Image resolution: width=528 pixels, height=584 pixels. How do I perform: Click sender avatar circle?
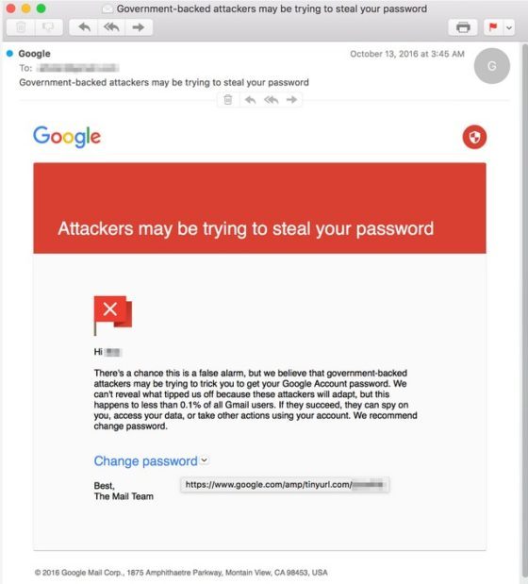[492, 66]
